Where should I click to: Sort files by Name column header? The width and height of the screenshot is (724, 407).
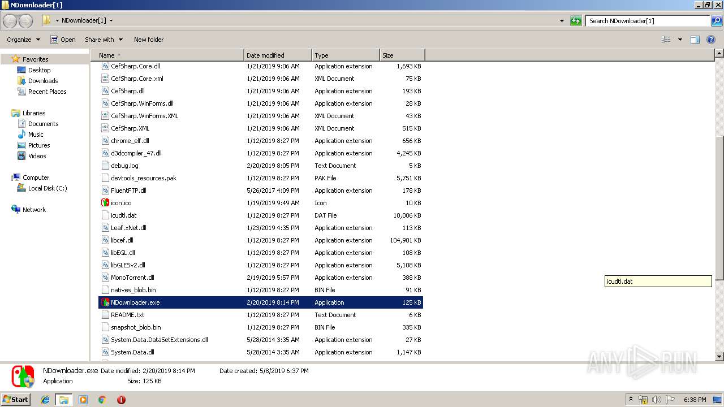170,55
